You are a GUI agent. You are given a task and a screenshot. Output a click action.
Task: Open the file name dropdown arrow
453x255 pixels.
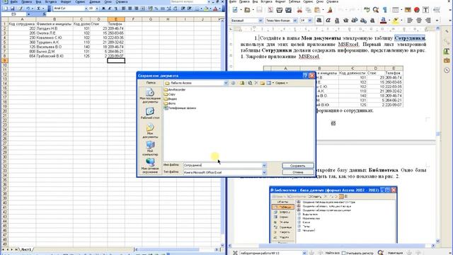264,165
